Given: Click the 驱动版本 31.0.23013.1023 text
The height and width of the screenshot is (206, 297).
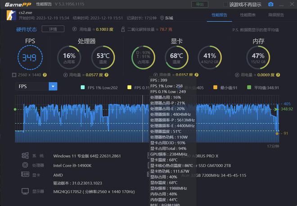Looking at the screenshot, I should (x=78, y=183).
